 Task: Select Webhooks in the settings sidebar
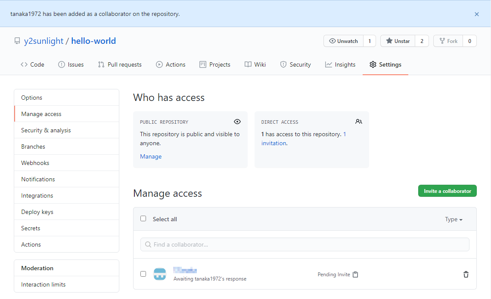pos(35,163)
